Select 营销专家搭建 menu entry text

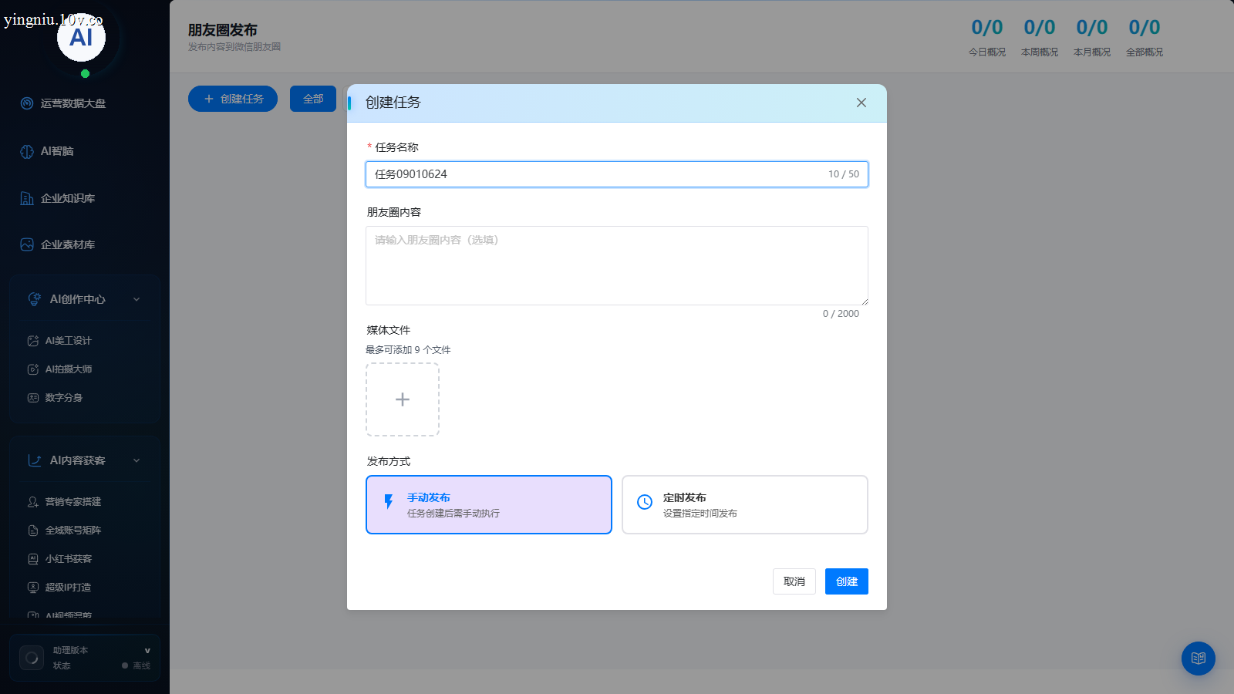point(73,502)
